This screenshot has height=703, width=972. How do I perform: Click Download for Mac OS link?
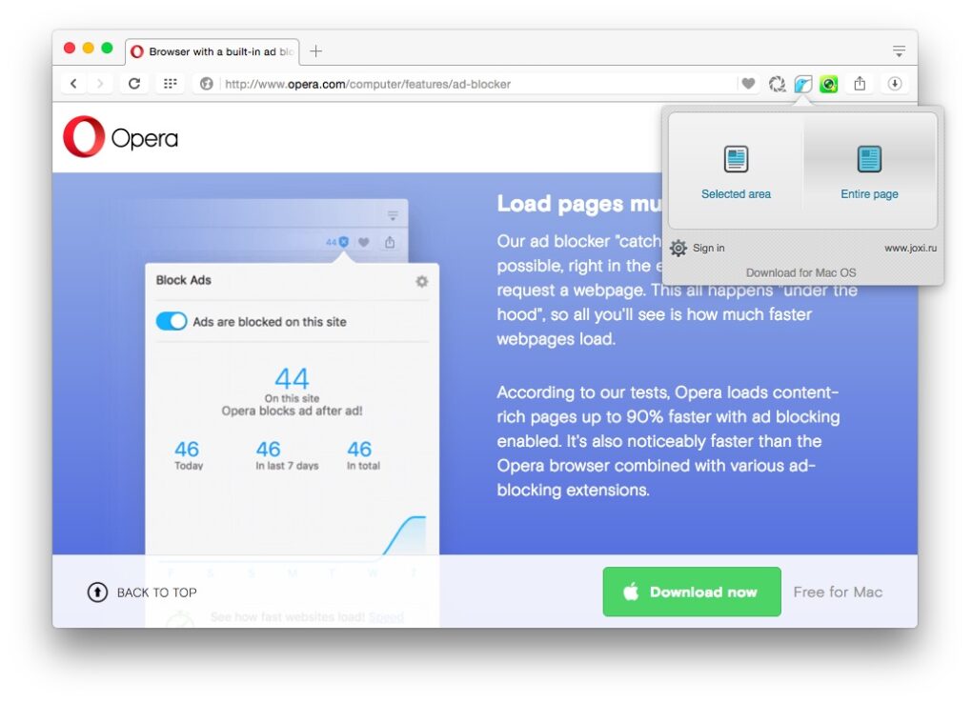click(x=800, y=272)
